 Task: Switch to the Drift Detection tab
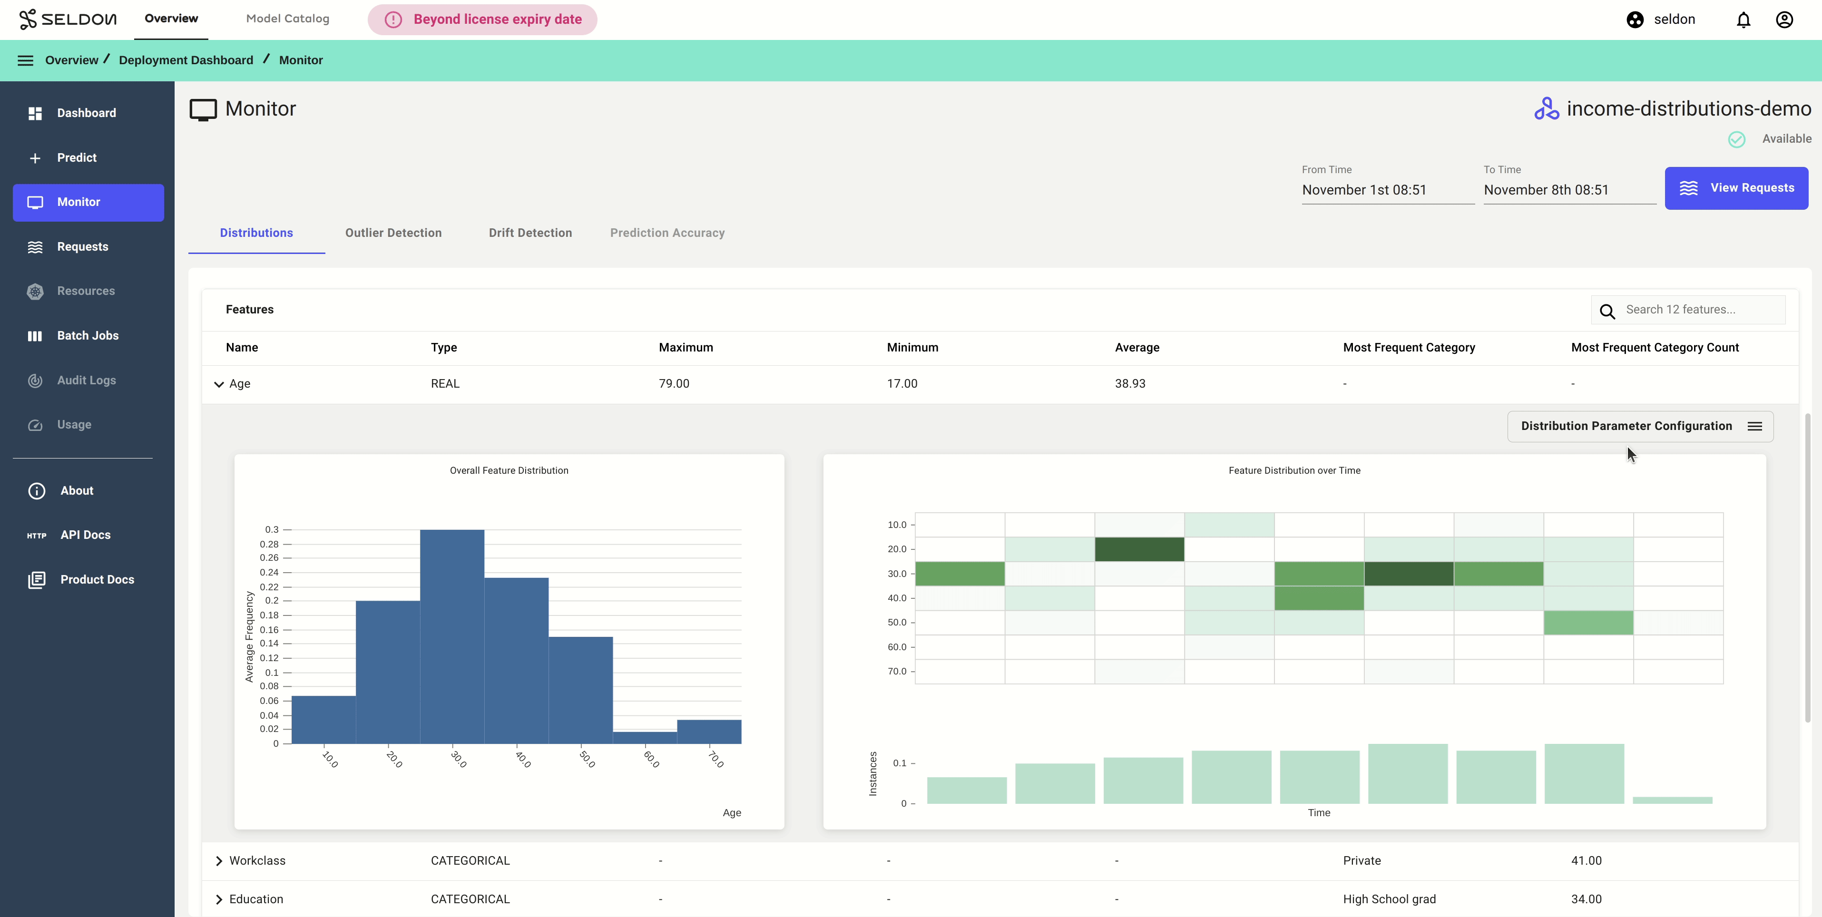(530, 232)
